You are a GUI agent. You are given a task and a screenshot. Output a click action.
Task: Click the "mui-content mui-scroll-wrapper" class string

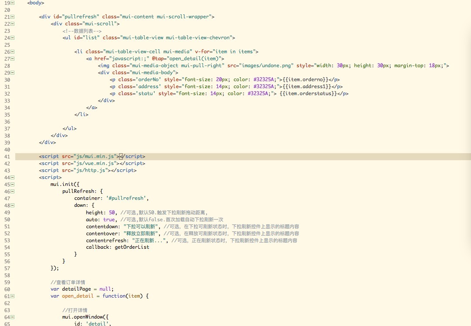pyautogui.click(x=165, y=17)
